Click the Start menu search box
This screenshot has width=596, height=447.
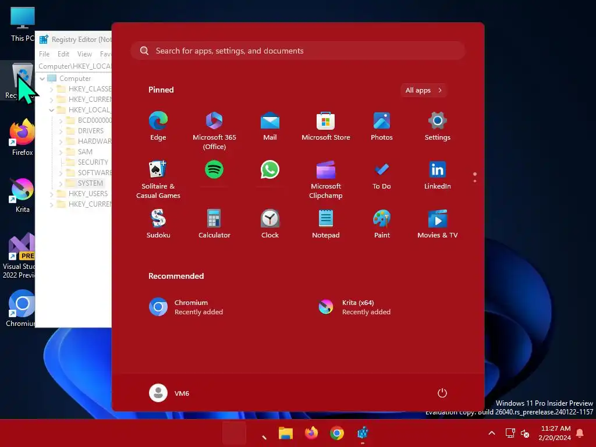pos(298,51)
